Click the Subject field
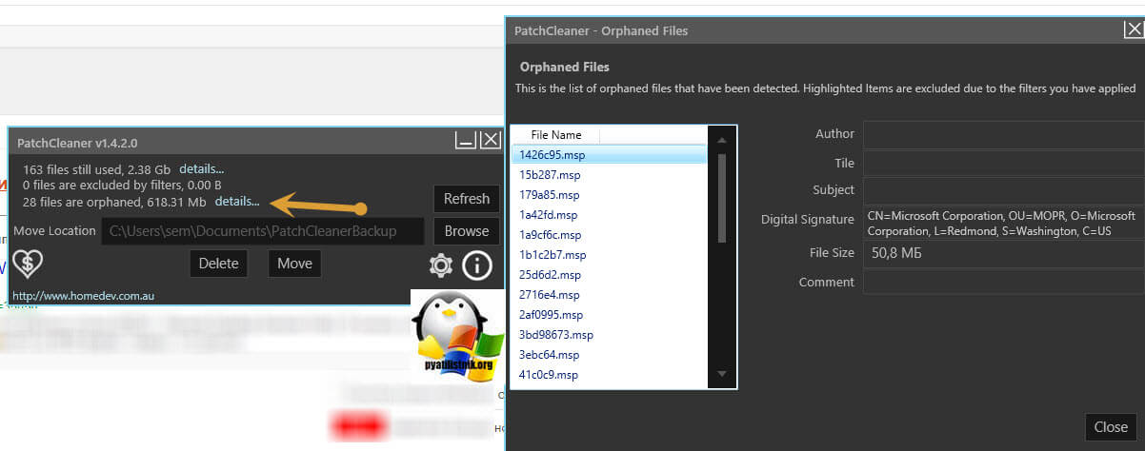This screenshot has height=451, width=1145. [x=1003, y=189]
